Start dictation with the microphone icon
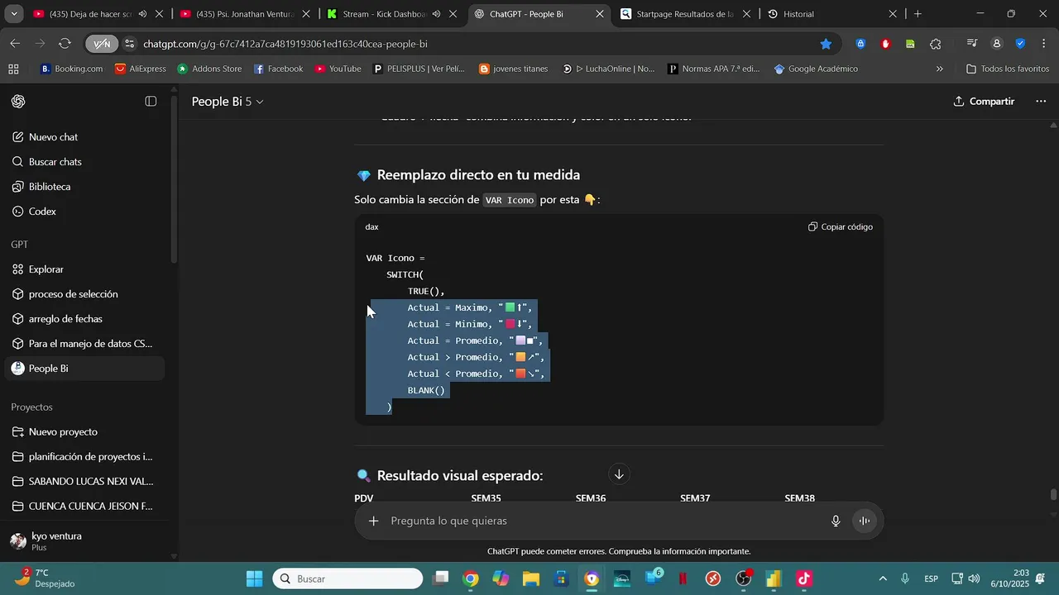The image size is (1059, 595). pos(836,521)
